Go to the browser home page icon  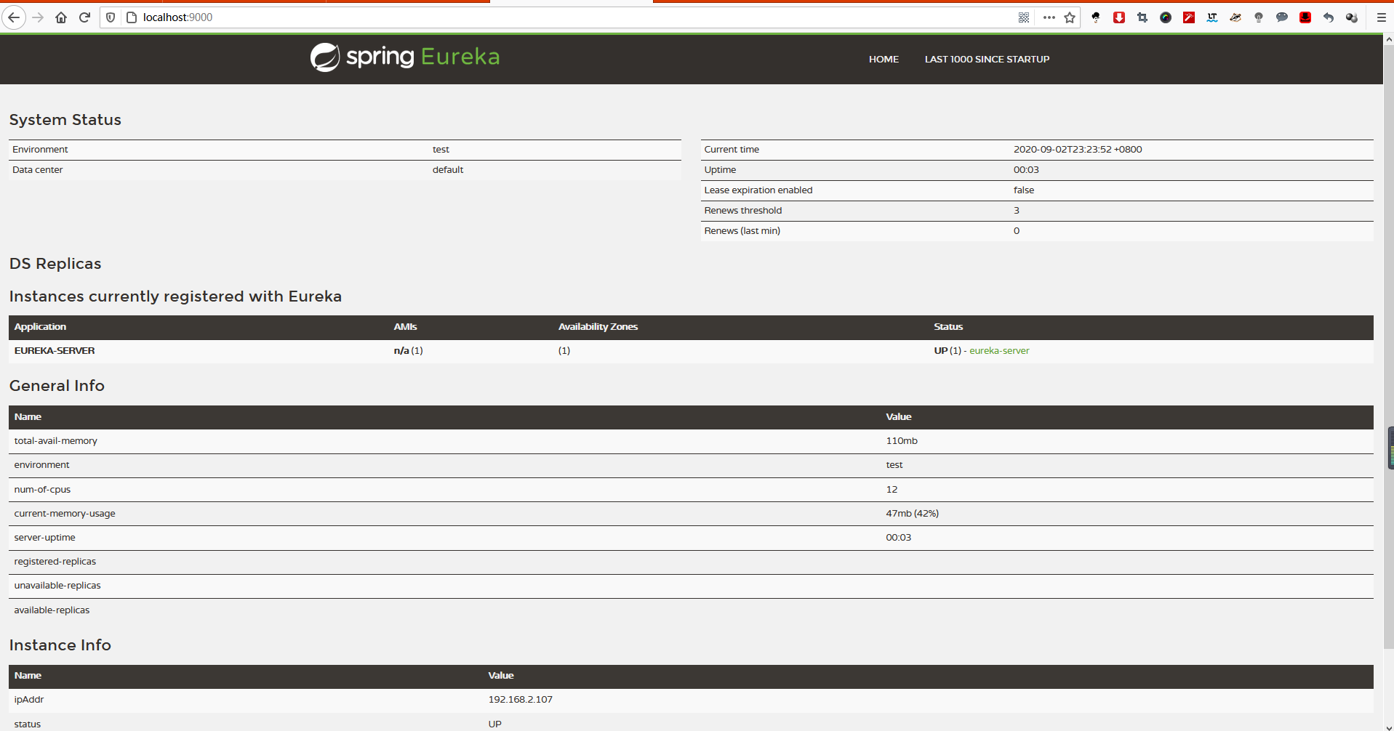61,17
